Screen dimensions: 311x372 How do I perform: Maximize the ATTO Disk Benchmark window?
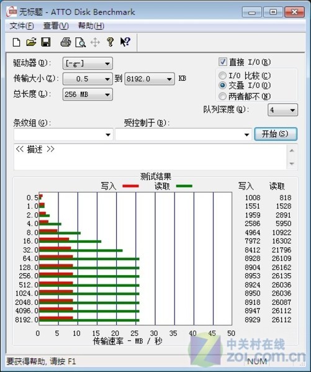273,12
